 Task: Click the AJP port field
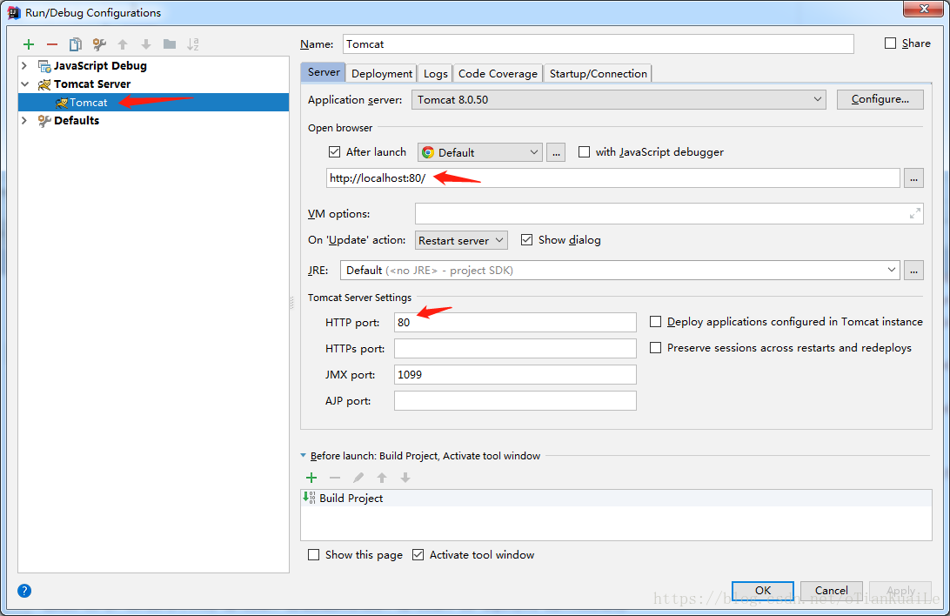[x=515, y=400]
